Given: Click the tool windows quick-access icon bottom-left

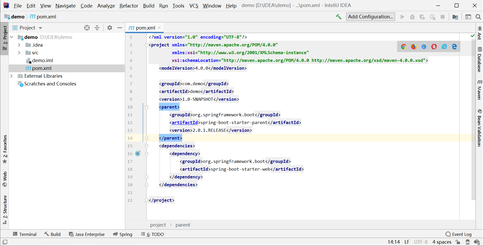Looking at the screenshot, I should pyautogui.click(x=5, y=242).
